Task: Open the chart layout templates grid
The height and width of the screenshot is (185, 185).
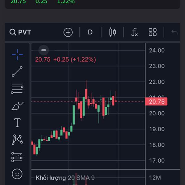Action: (x=153, y=32)
